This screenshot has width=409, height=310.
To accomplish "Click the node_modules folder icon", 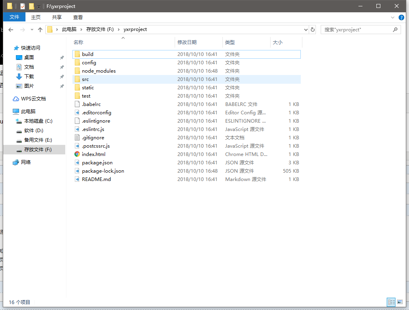I will tap(77, 71).
